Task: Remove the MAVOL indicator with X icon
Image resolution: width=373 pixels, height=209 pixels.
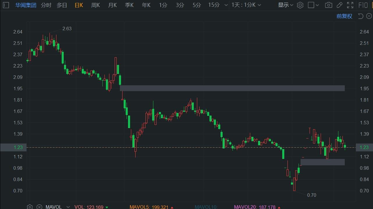Action: 39,207
